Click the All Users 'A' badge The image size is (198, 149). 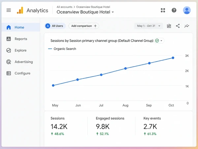[x=48, y=26]
